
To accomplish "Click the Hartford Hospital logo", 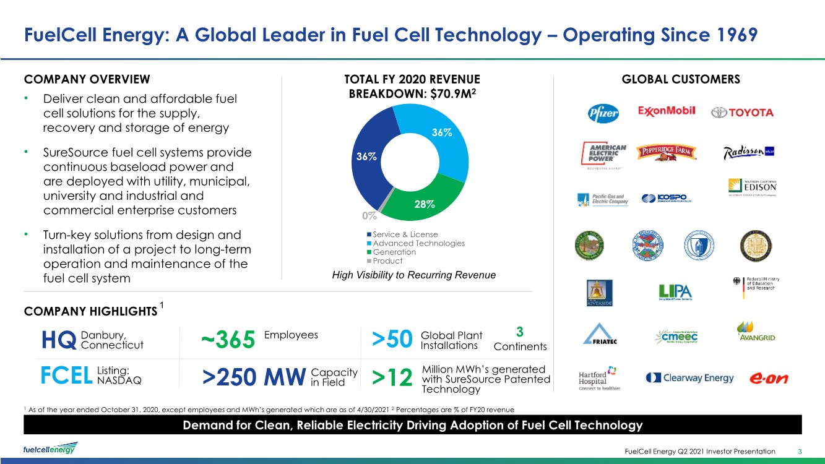I will coord(599,378).
